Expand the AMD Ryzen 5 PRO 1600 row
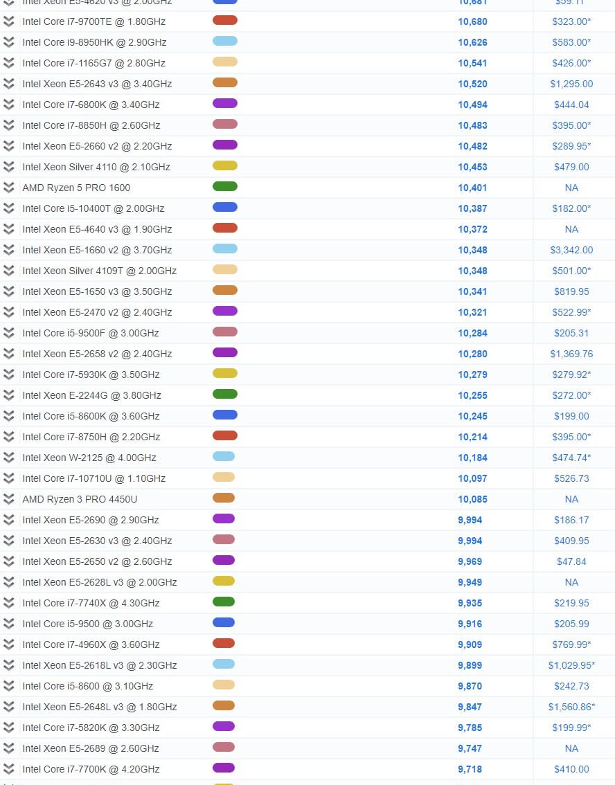The width and height of the screenshot is (615, 785). (x=8, y=188)
